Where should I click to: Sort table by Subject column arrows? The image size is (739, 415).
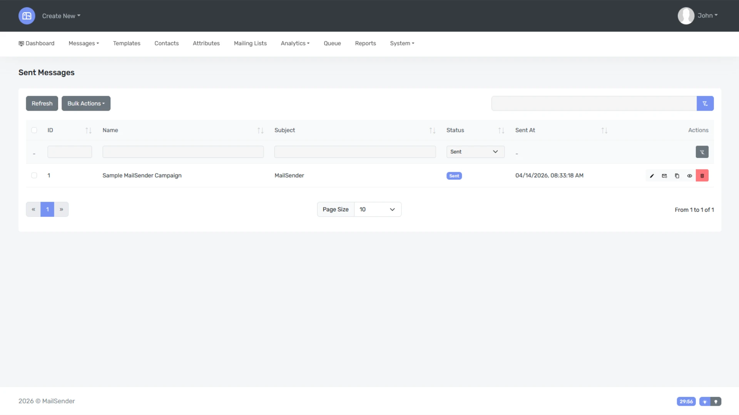click(433, 131)
